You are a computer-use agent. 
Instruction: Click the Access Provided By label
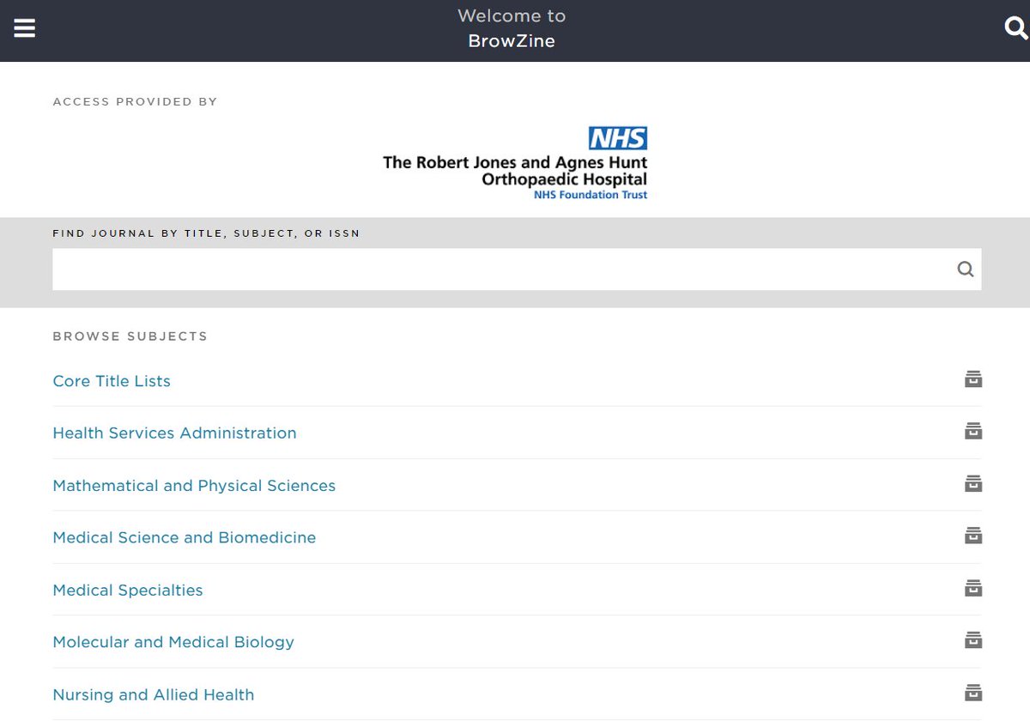(x=135, y=102)
